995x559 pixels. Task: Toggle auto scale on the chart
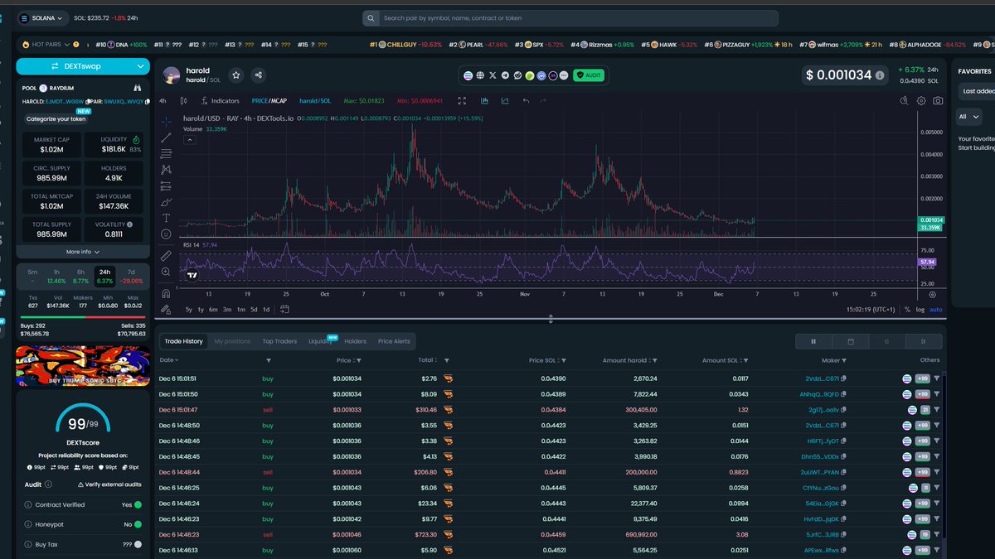935,310
